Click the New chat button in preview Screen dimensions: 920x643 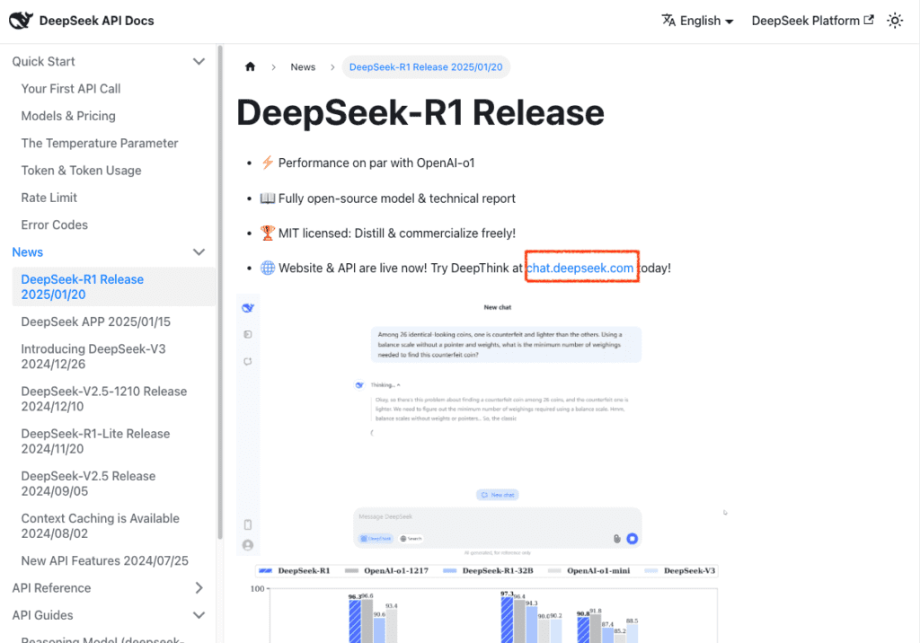point(497,495)
